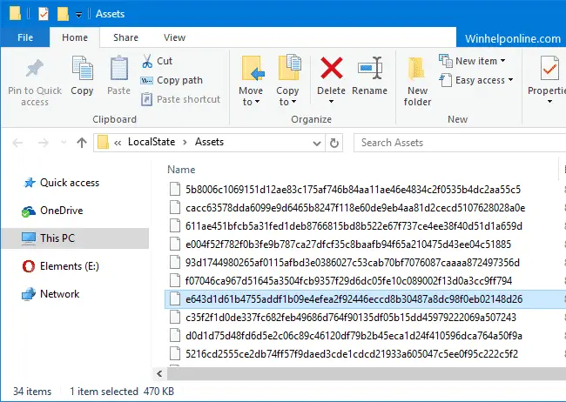Click Copy path button
Image resolution: width=566 pixels, height=402 pixels.
coord(172,80)
